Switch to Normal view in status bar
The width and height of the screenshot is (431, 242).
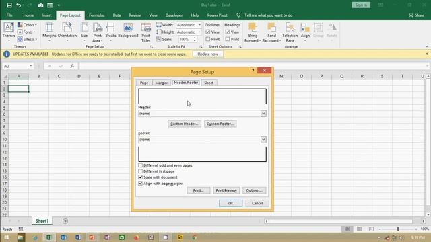tap(347, 229)
